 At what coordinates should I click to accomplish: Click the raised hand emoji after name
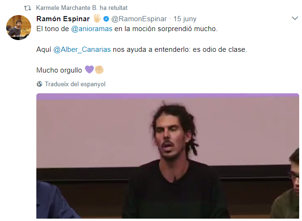tap(97, 18)
